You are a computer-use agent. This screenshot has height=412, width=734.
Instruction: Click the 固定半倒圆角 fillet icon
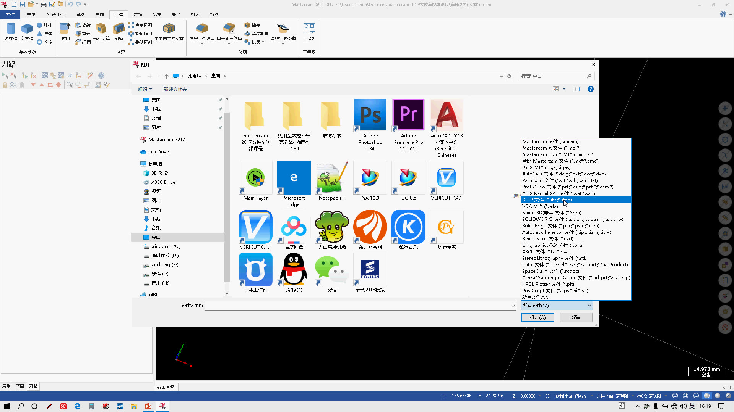point(202,29)
